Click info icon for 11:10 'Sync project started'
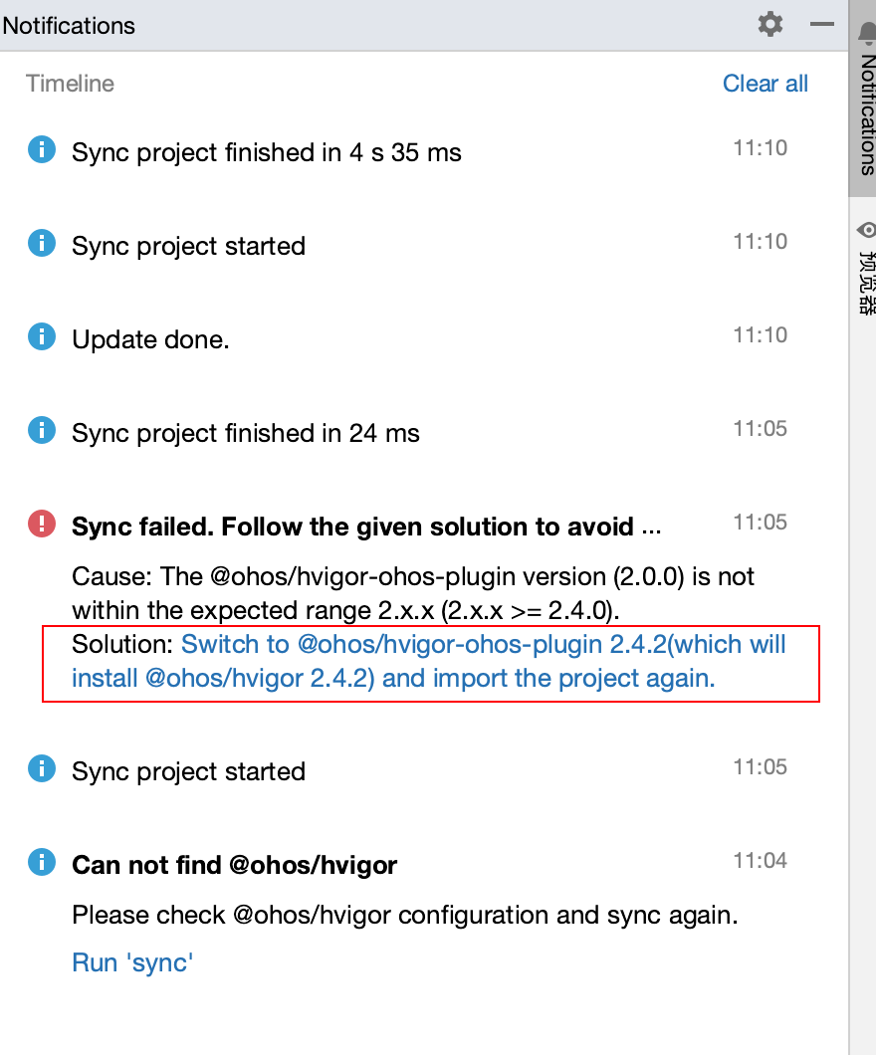876x1055 pixels. click(42, 243)
